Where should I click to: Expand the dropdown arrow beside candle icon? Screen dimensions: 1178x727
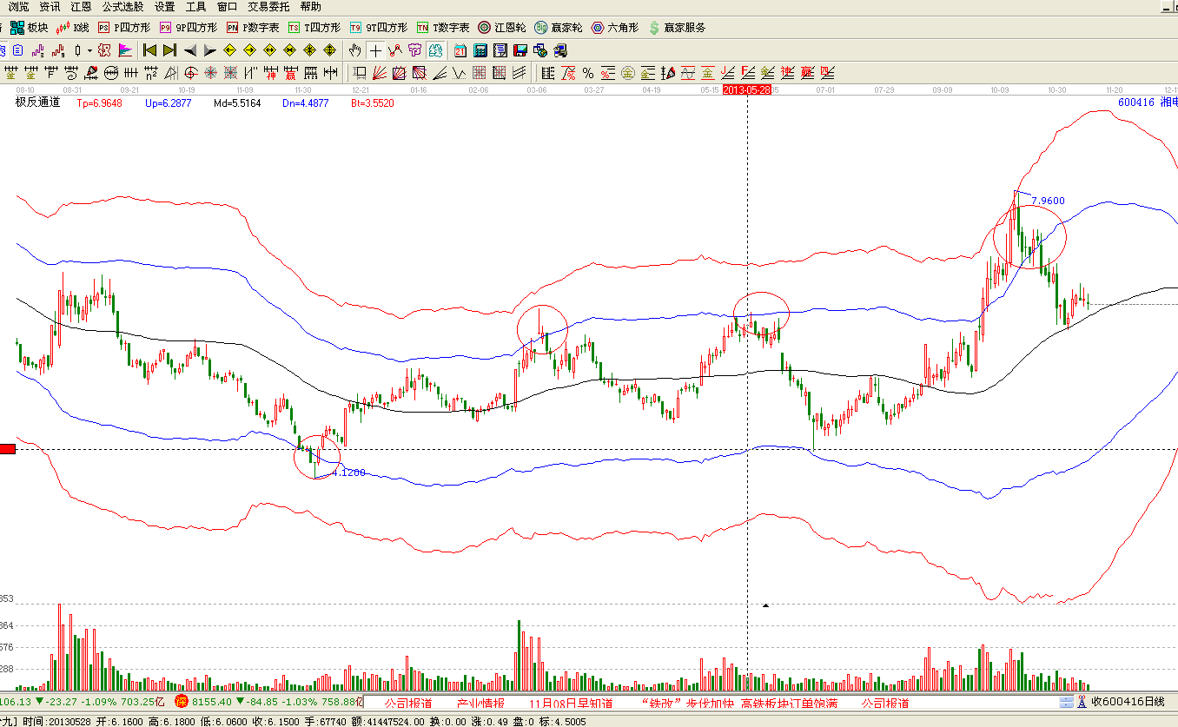click(89, 50)
